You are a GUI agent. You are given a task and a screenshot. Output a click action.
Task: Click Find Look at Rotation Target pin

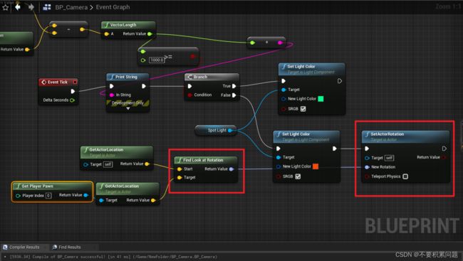[180, 178]
